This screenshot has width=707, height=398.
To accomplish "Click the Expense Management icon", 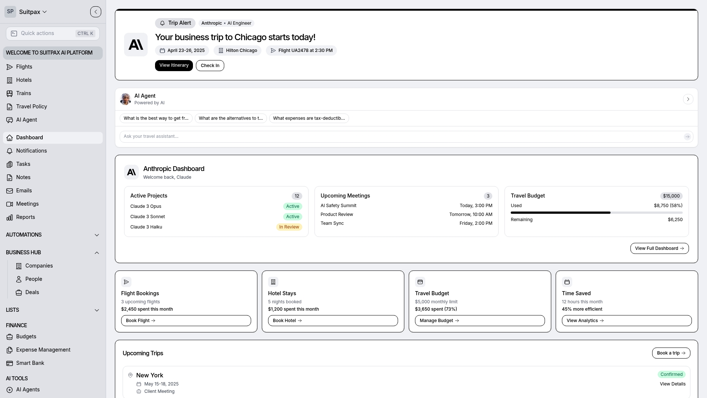I will 10,350.
